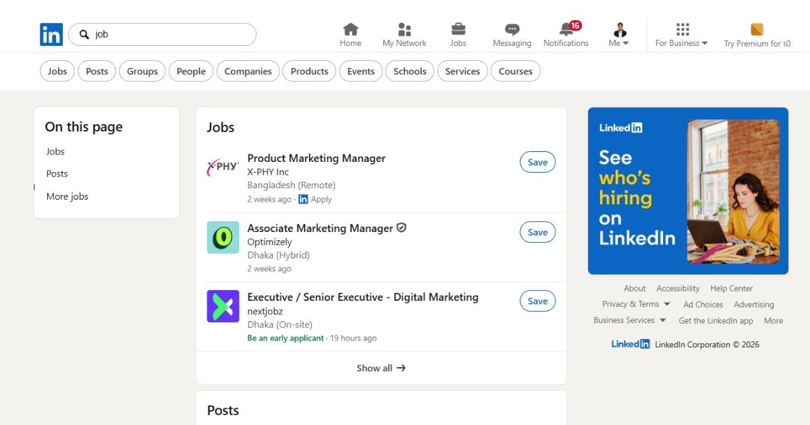
Task: Click the nextjobz company logo
Action: (223, 306)
